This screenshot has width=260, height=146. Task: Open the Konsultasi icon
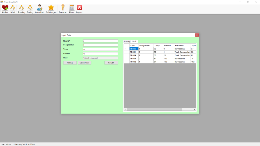(39, 9)
